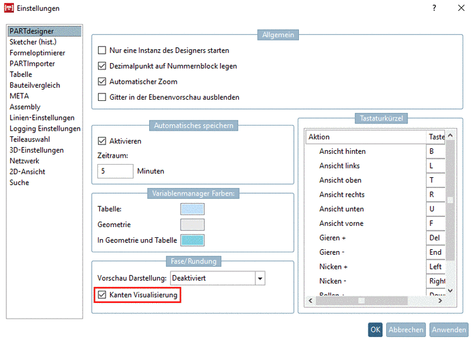Click key cell 'Del' for Gieren +
The height and width of the screenshot is (340, 474).
point(435,238)
